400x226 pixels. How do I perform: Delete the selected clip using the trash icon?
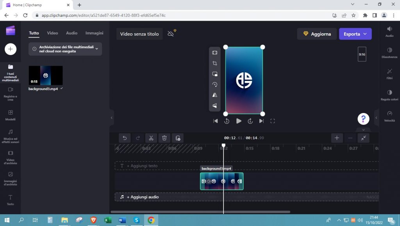164,138
